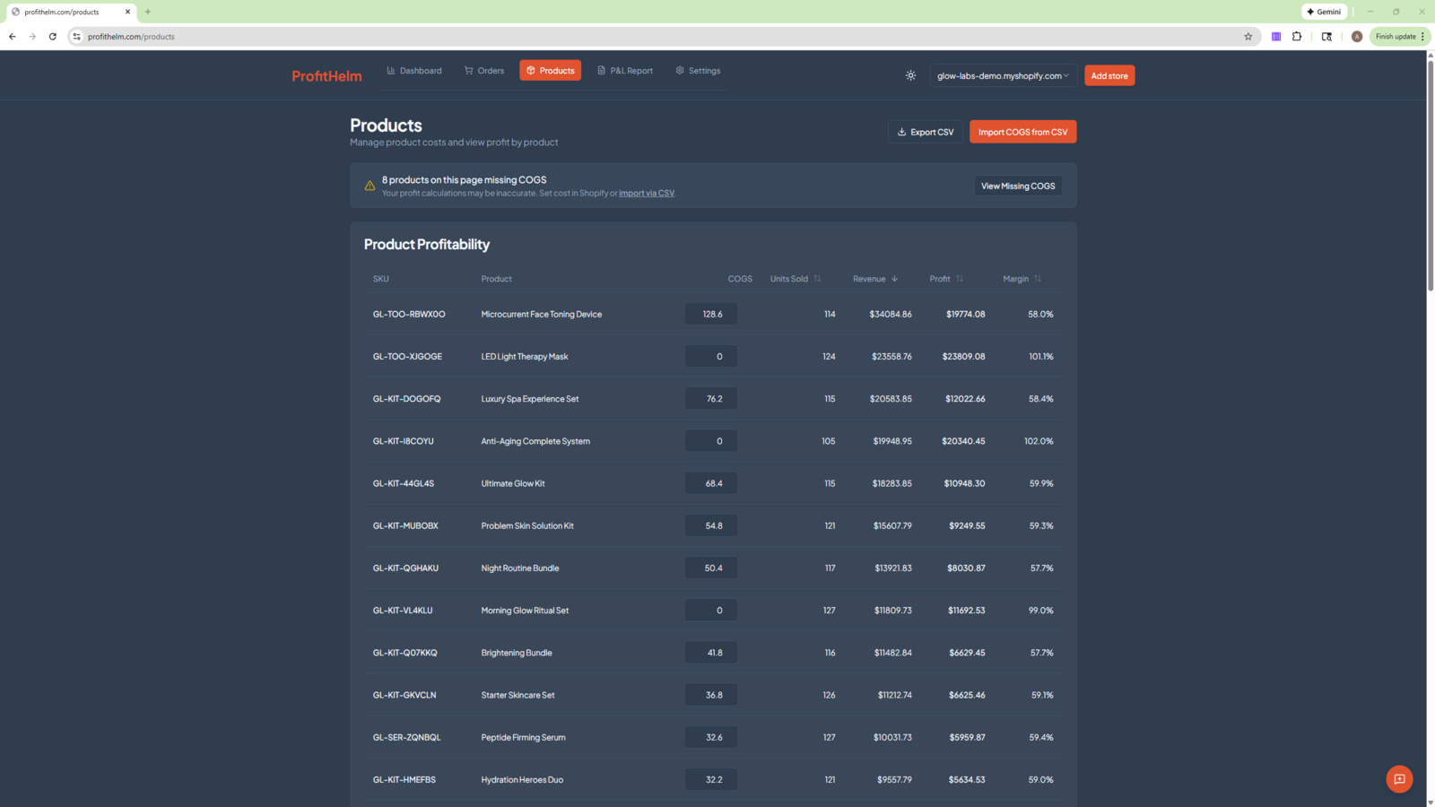Edit COGS field for Problem Skin Solution Kit
This screenshot has width=1435, height=807.
coord(711,525)
